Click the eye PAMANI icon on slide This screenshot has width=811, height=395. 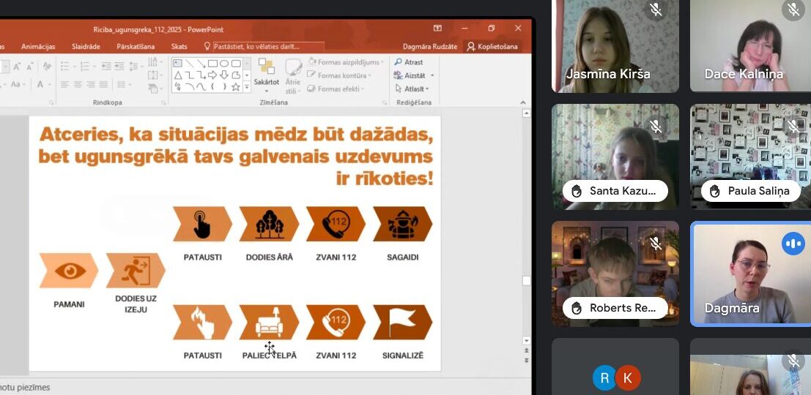pos(69,271)
